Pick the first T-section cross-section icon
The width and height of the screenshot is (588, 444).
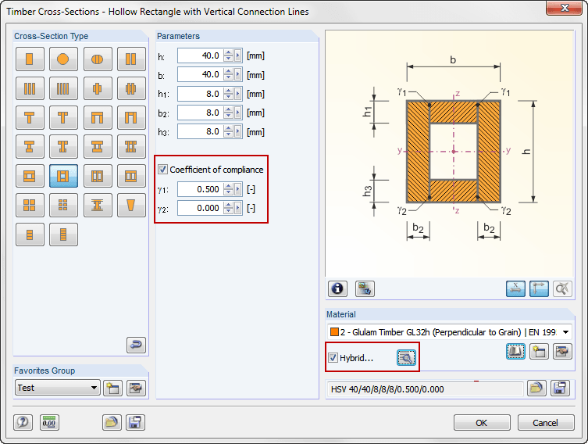[30, 117]
